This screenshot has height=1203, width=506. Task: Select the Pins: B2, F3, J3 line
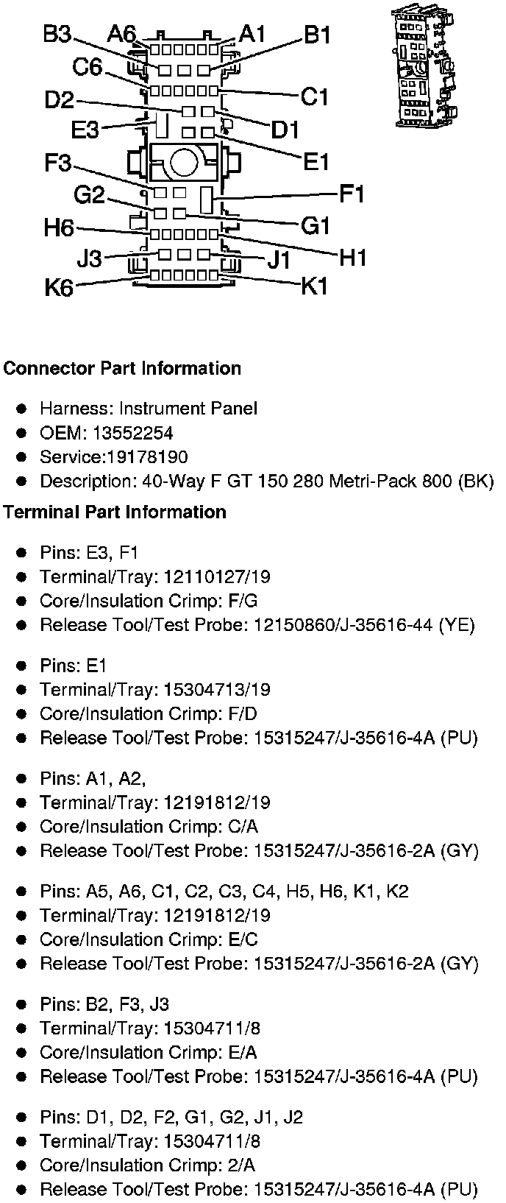(x=104, y=1004)
